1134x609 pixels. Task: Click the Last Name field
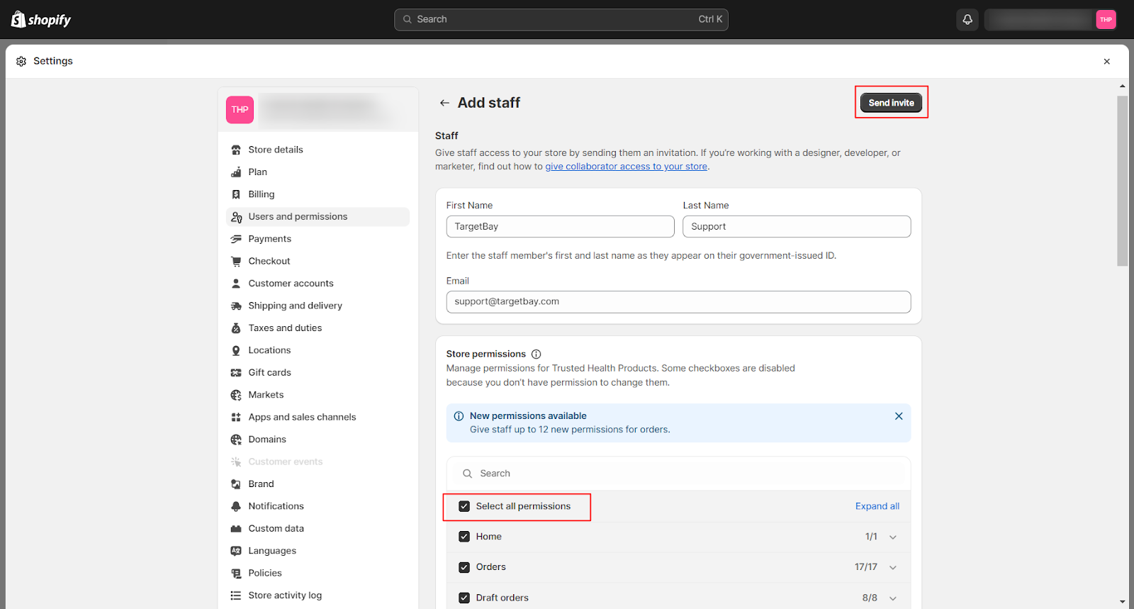pos(797,227)
